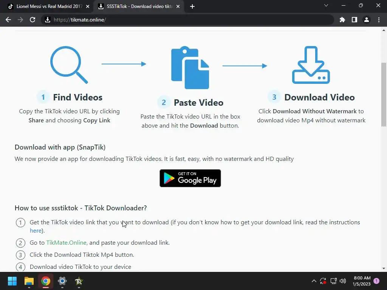Select the SSSTikTok Download video tab
The image size is (387, 290).
click(139, 6)
